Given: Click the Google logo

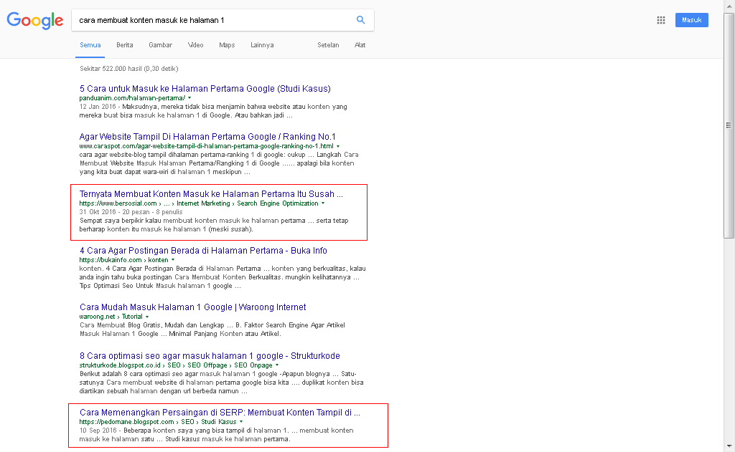Looking at the screenshot, I should coord(35,20).
